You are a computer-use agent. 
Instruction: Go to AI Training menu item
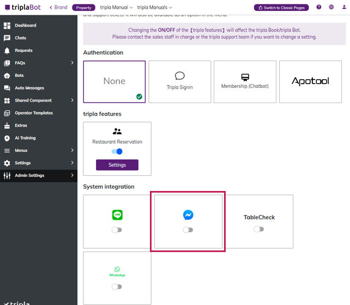25,138
